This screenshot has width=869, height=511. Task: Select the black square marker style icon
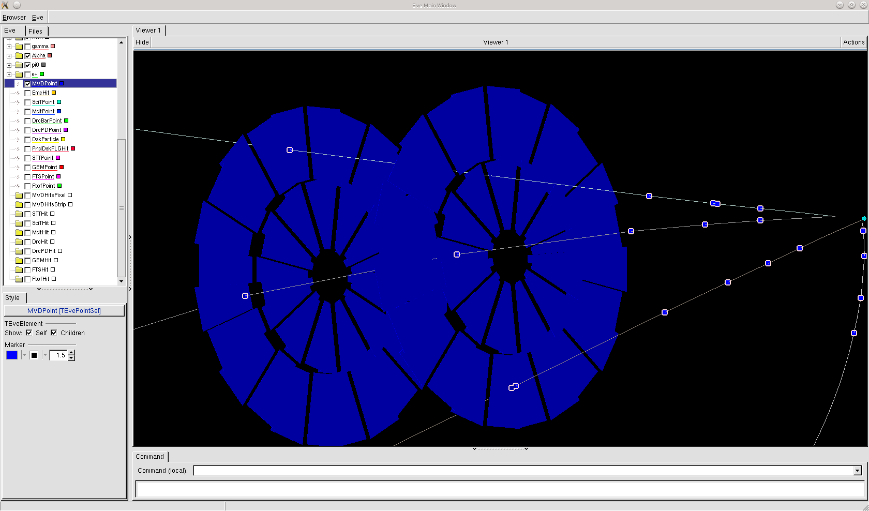[x=34, y=355]
